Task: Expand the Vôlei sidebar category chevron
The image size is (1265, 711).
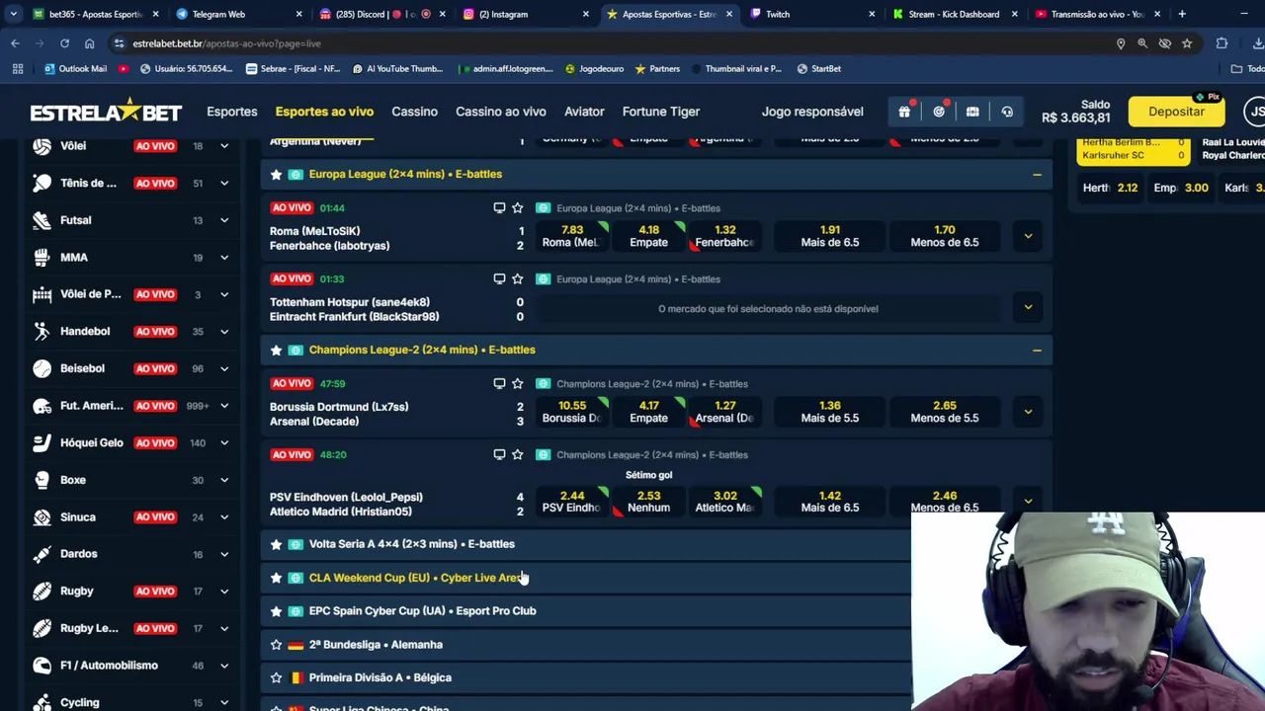Action: click(224, 146)
